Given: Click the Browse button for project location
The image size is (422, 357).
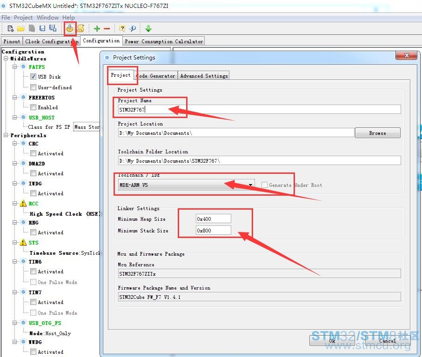Looking at the screenshot, I should (x=378, y=133).
